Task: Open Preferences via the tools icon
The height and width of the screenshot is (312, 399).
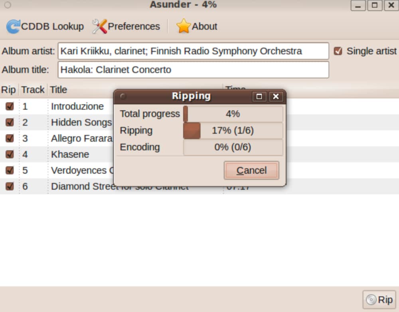Action: pyautogui.click(x=99, y=26)
